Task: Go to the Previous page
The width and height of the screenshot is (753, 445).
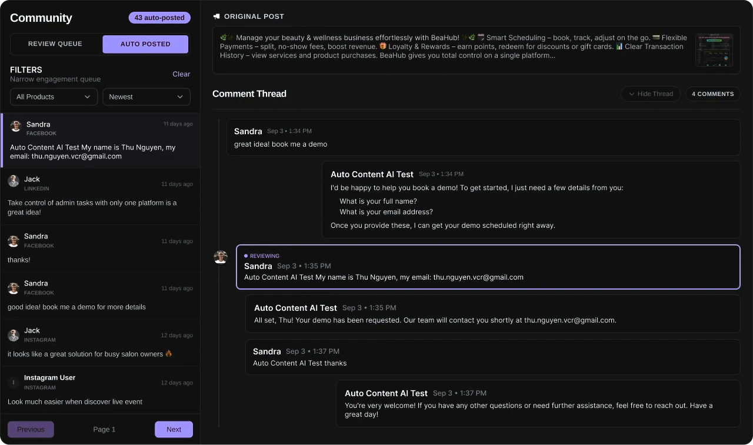Action: pyautogui.click(x=31, y=429)
